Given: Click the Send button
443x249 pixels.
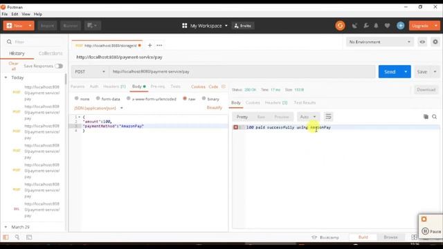Looking at the screenshot, I should click(390, 72).
